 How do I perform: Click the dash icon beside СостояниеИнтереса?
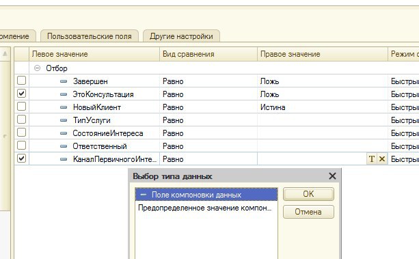[x=64, y=133]
